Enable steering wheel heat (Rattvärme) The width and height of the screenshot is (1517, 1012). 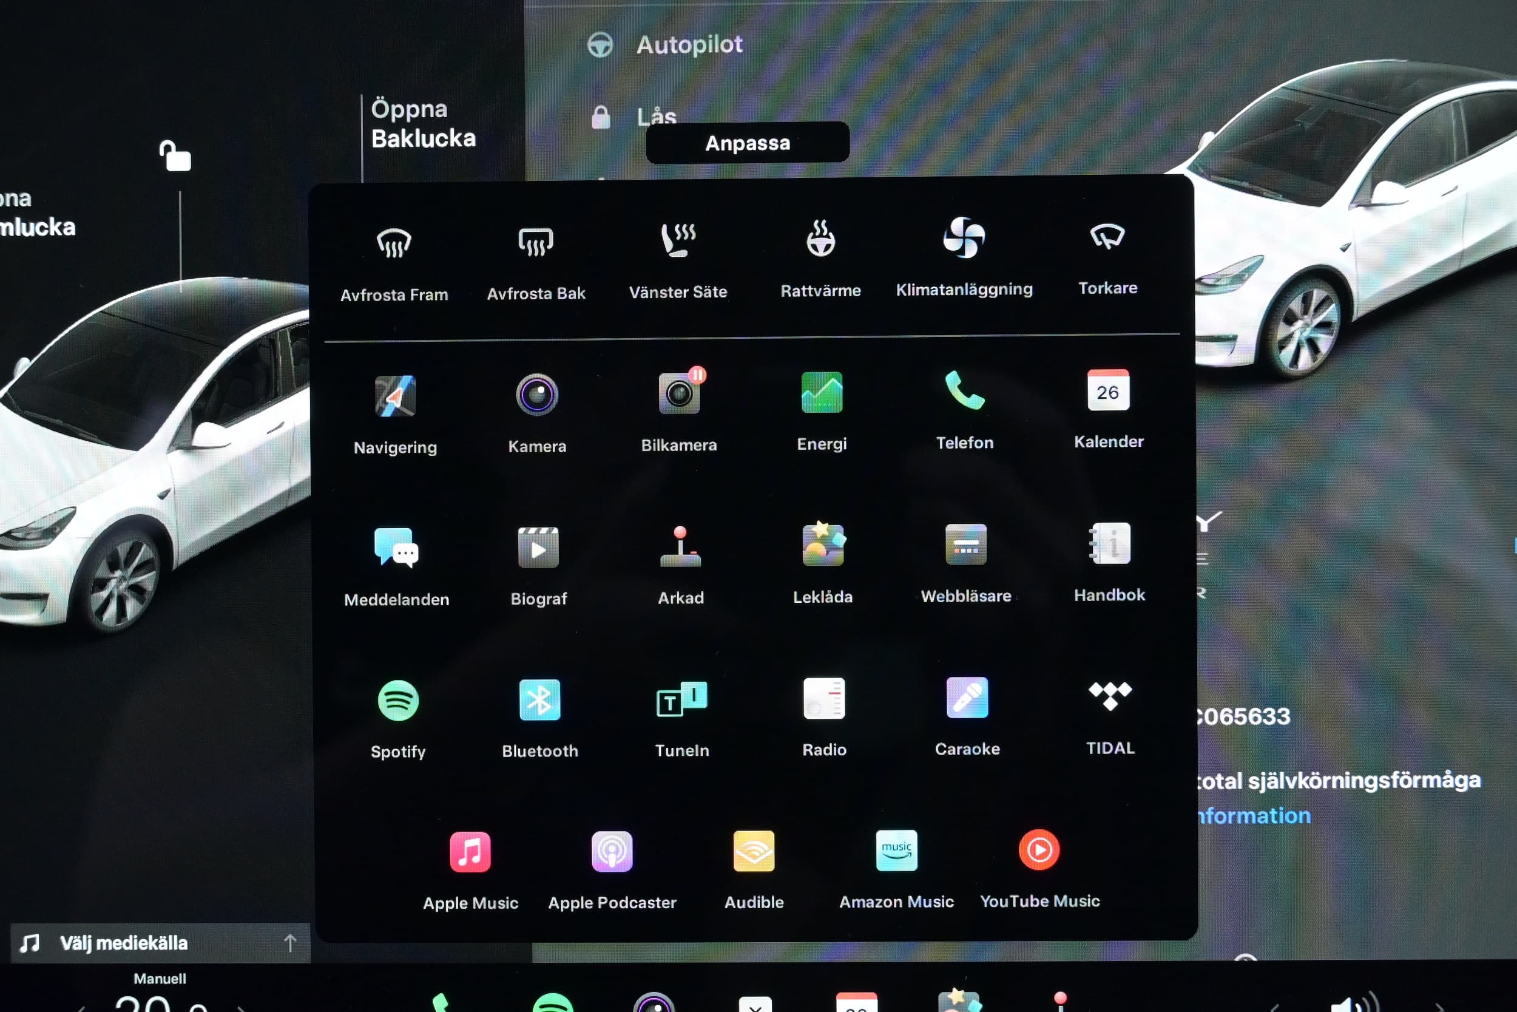click(x=820, y=260)
